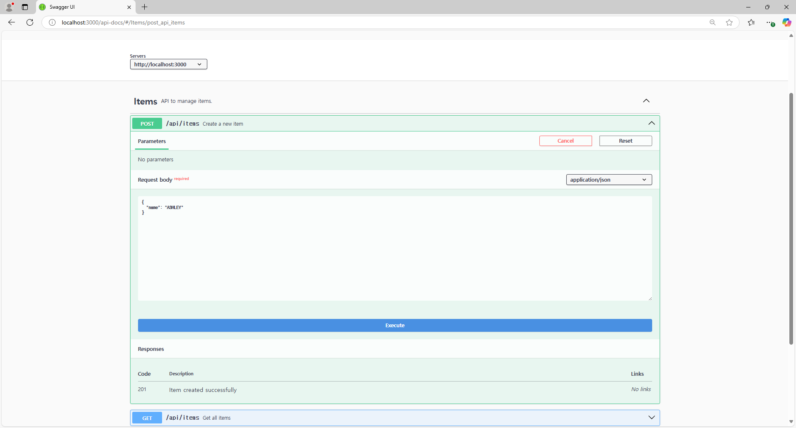This screenshot has width=796, height=428.
Task: Minimize the browser window
Action: tap(748, 7)
